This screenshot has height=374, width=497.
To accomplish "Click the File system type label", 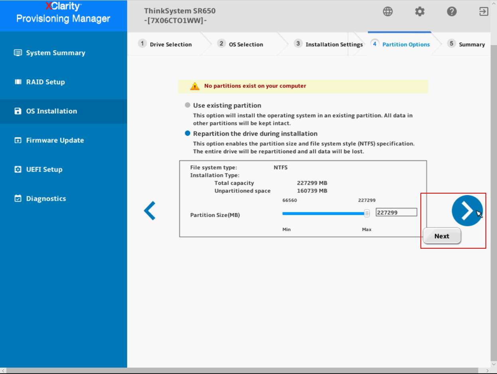I will [x=213, y=168].
